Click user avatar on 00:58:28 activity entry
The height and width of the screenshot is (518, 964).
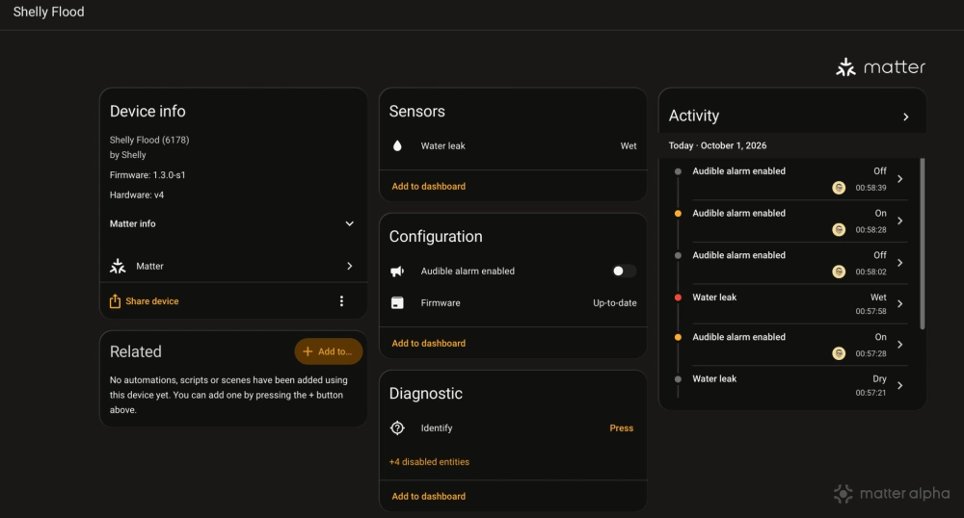(x=839, y=229)
